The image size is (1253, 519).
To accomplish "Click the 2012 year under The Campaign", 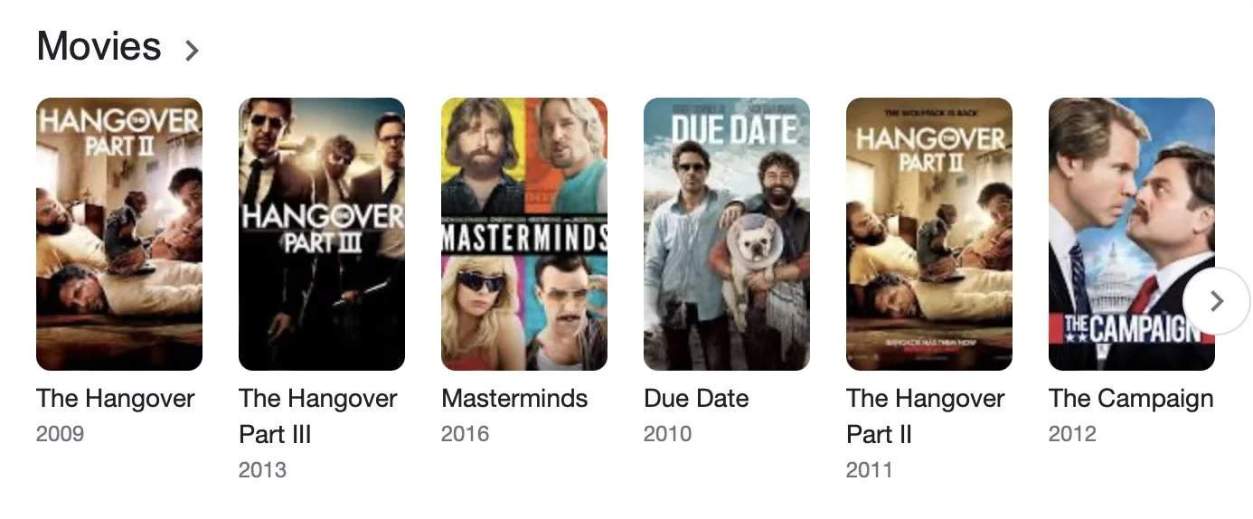I will pyautogui.click(x=1072, y=434).
